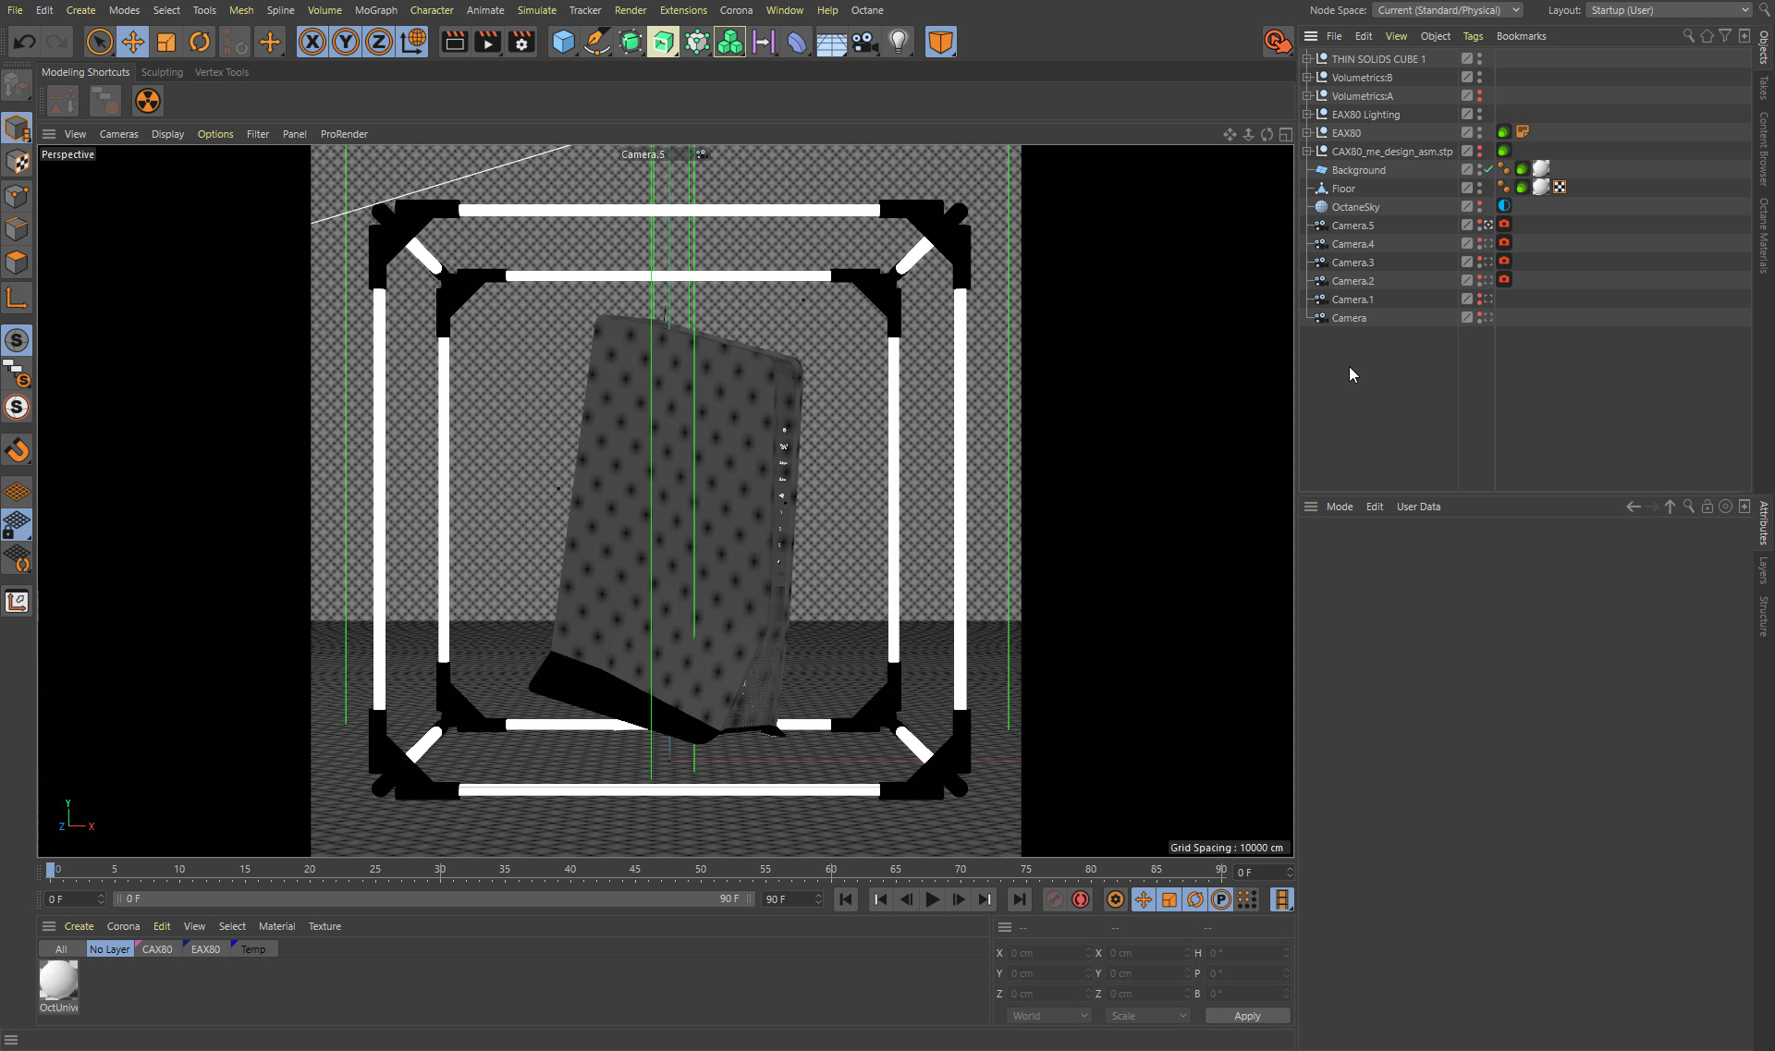Select the OctUniv material swatch
1775x1051 pixels.
[58, 980]
